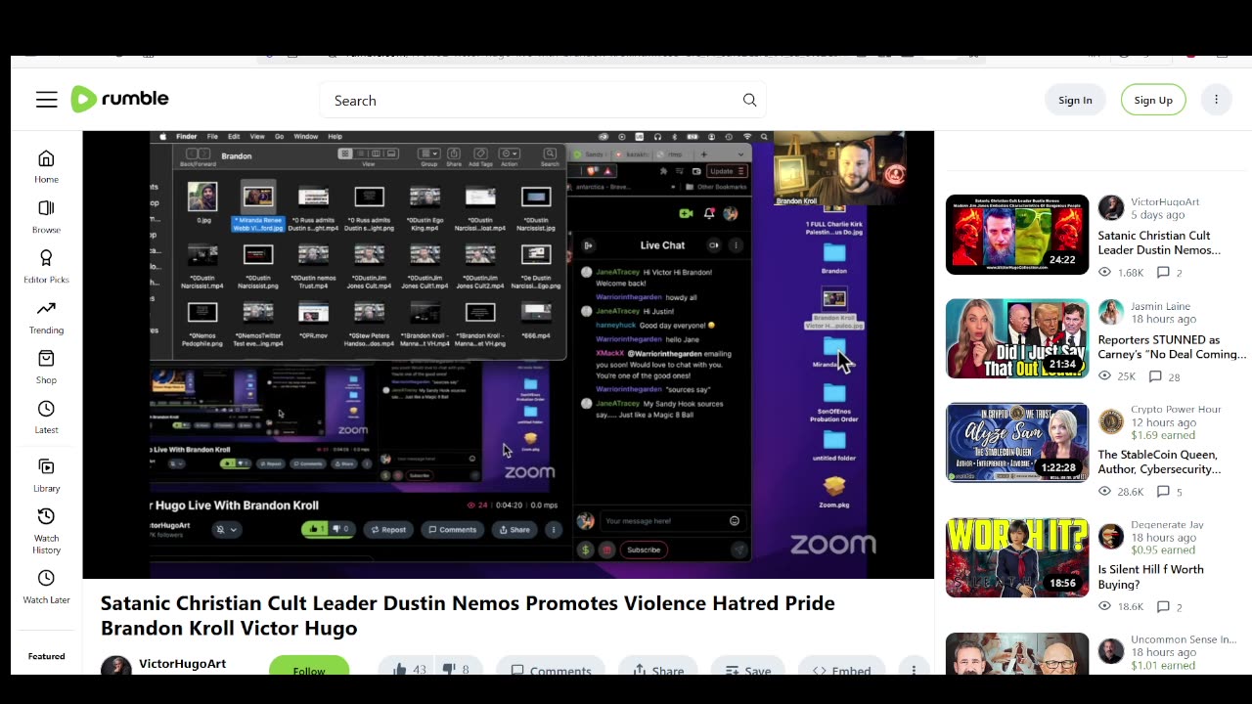Click the $0.95 earned text
Screen dimensions: 1252x704
[1163, 550]
